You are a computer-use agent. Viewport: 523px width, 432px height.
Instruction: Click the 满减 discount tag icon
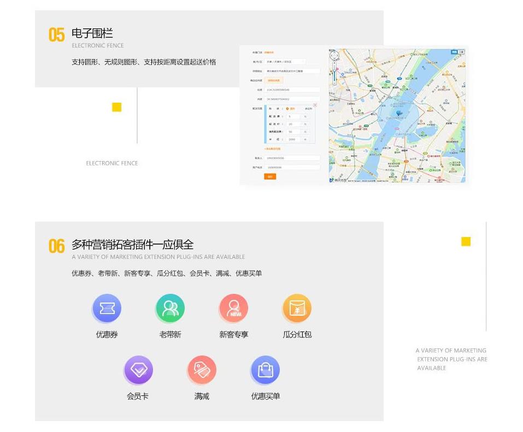click(x=202, y=370)
